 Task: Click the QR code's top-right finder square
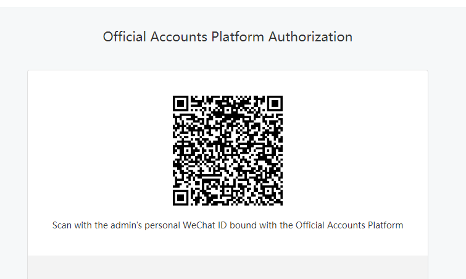coord(275,104)
